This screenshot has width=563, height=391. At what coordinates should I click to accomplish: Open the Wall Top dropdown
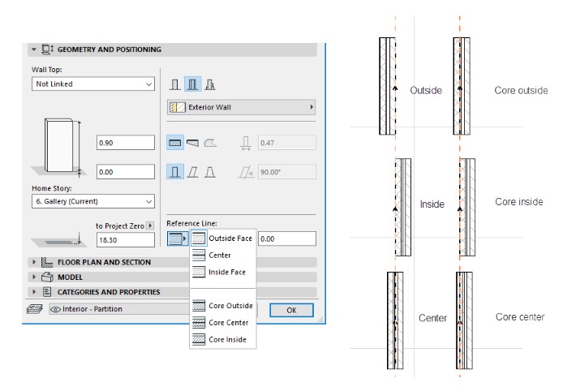(92, 84)
